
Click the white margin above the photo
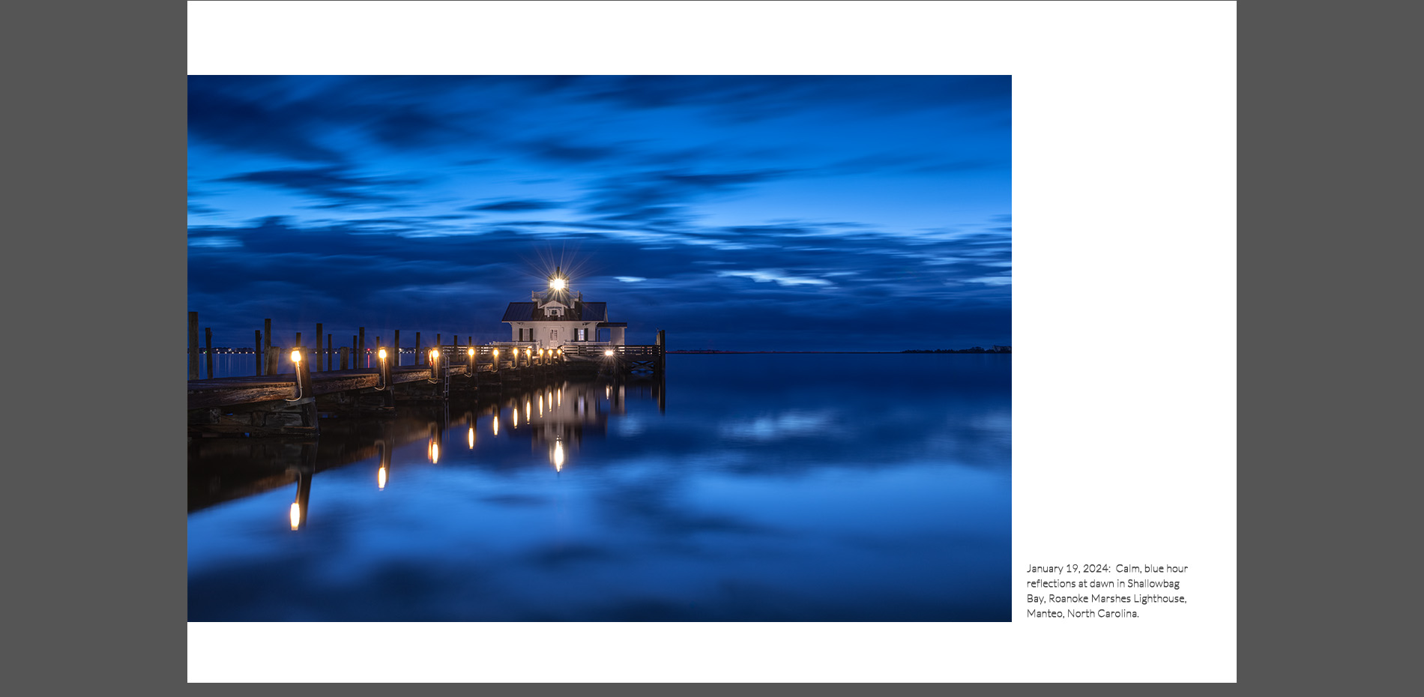tap(600, 37)
